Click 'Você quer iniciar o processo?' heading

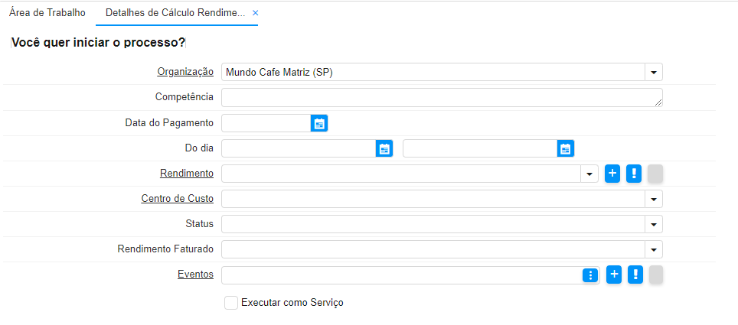(x=98, y=43)
